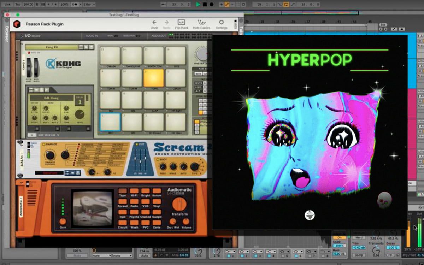
Task: Open the second 'none' dropdown below the rack
Action: pos(122,255)
